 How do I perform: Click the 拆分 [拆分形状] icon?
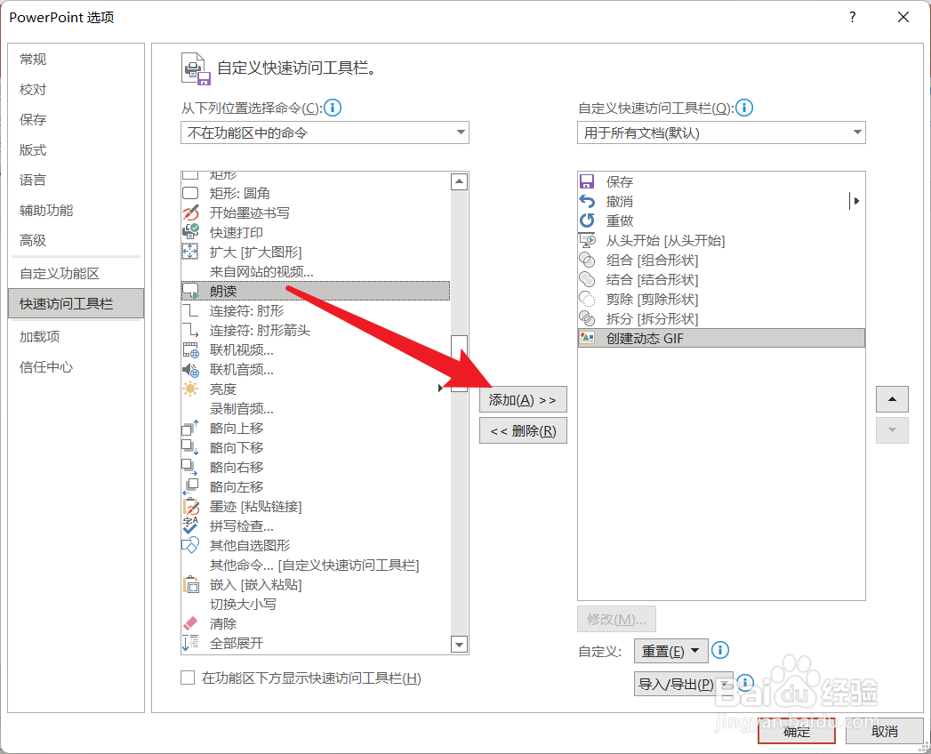[x=587, y=319]
